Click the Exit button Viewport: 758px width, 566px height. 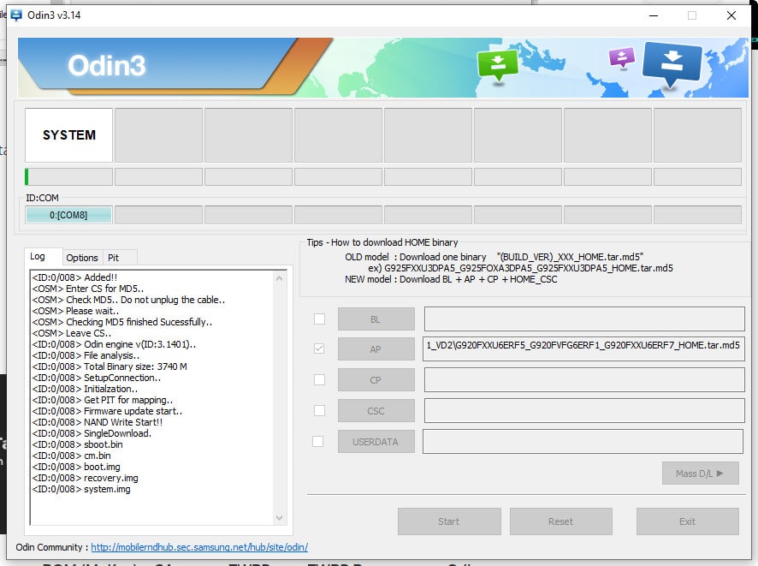pyautogui.click(x=688, y=521)
